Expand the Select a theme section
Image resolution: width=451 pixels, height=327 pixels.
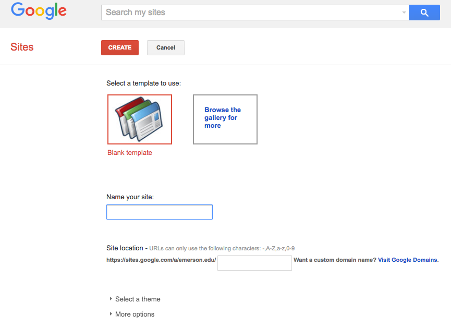click(x=135, y=299)
